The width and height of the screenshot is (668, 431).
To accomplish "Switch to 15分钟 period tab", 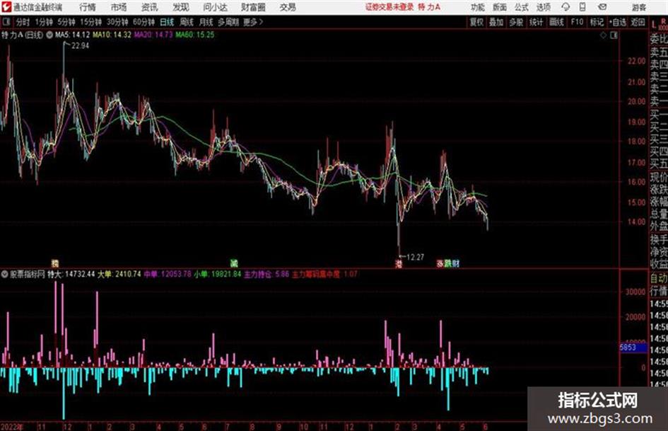I will tap(91, 22).
